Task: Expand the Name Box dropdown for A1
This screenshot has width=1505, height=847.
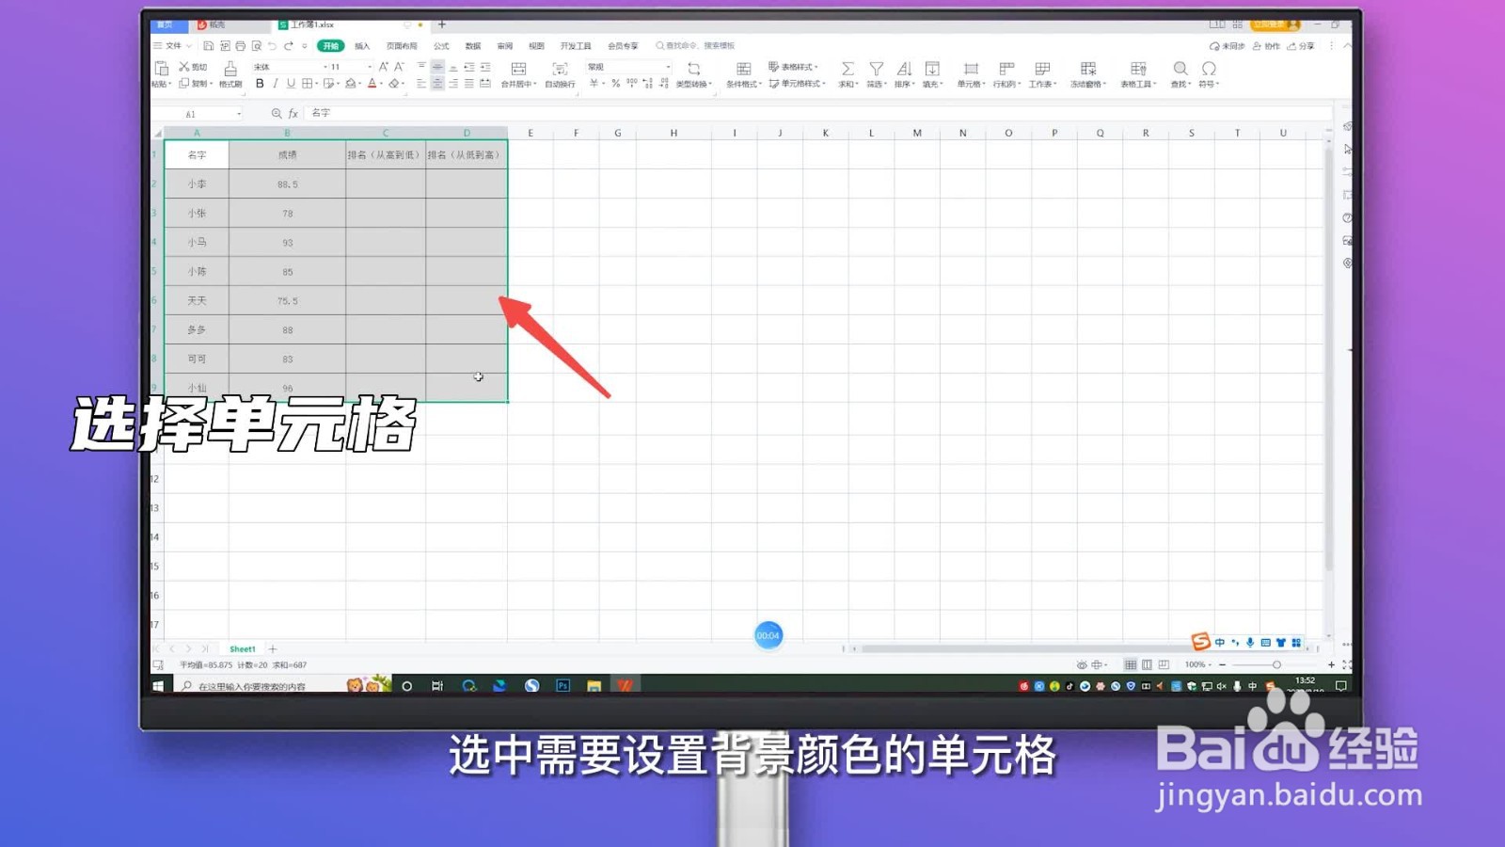Action: click(239, 114)
